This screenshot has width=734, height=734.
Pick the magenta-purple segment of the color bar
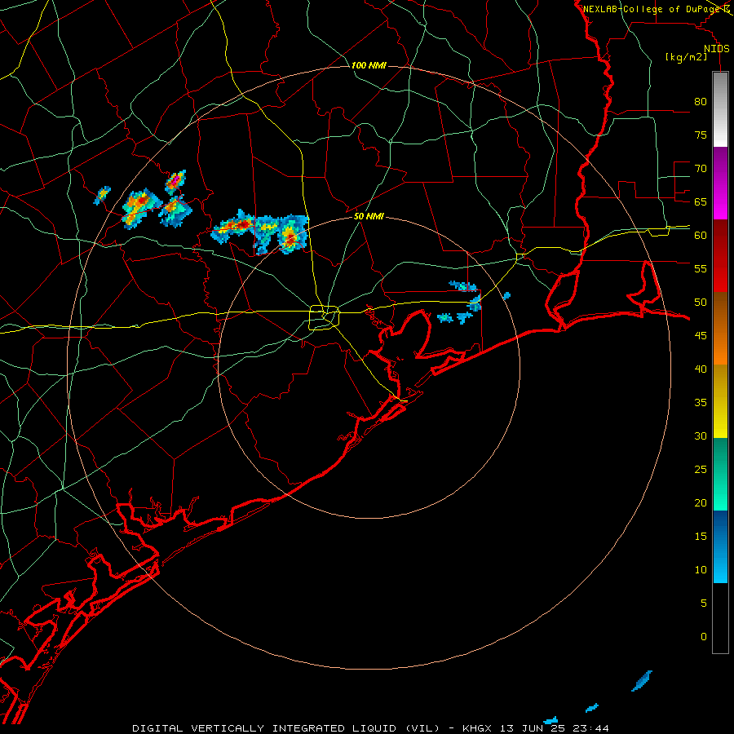pyautogui.click(x=720, y=183)
